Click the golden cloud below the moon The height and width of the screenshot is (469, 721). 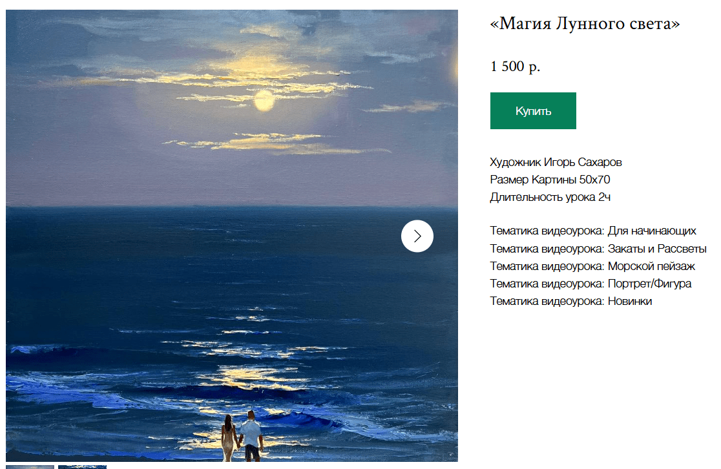tap(276, 143)
